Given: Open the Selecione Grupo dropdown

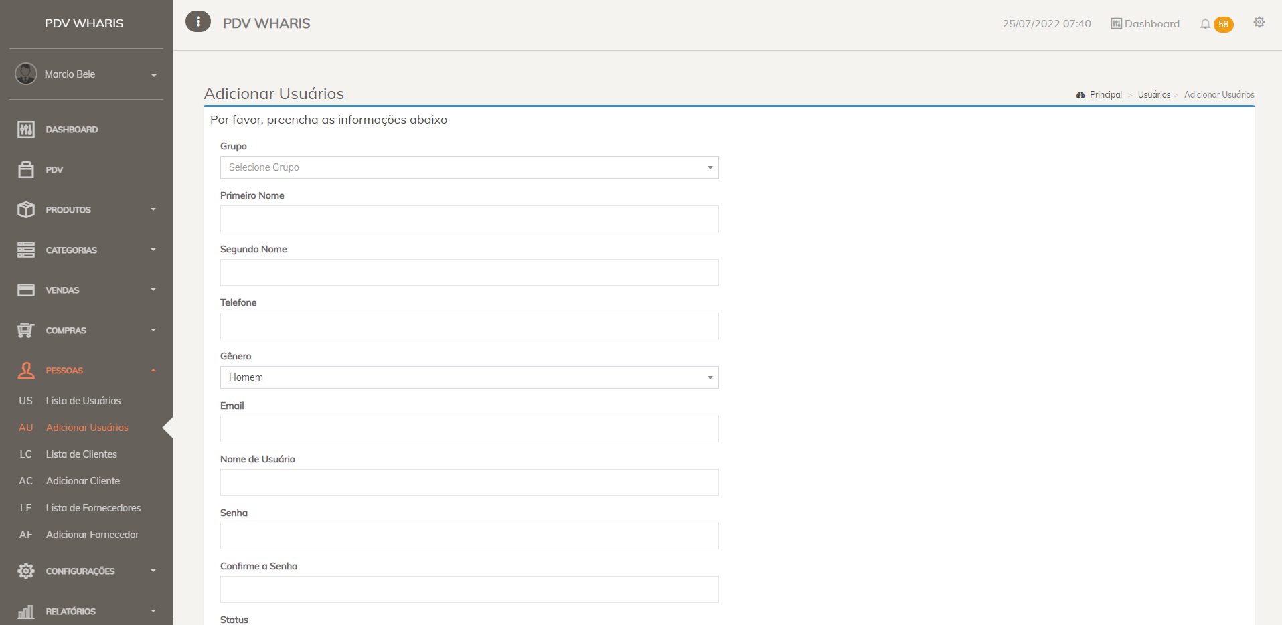Looking at the screenshot, I should point(469,167).
